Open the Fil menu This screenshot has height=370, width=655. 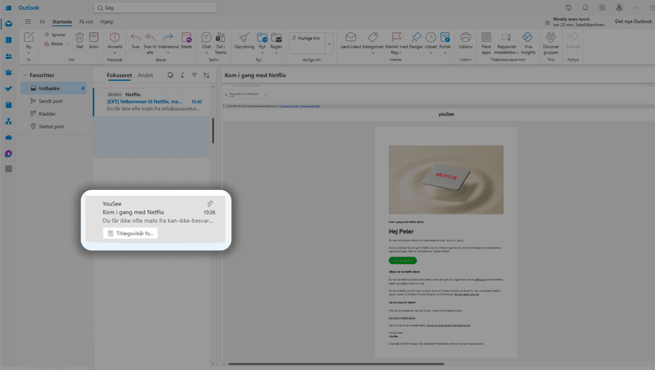point(42,22)
